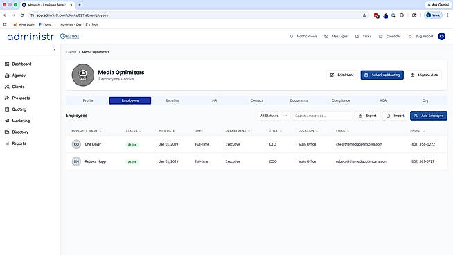
Task: Open Notifications bell in top bar
Action: click(x=291, y=37)
